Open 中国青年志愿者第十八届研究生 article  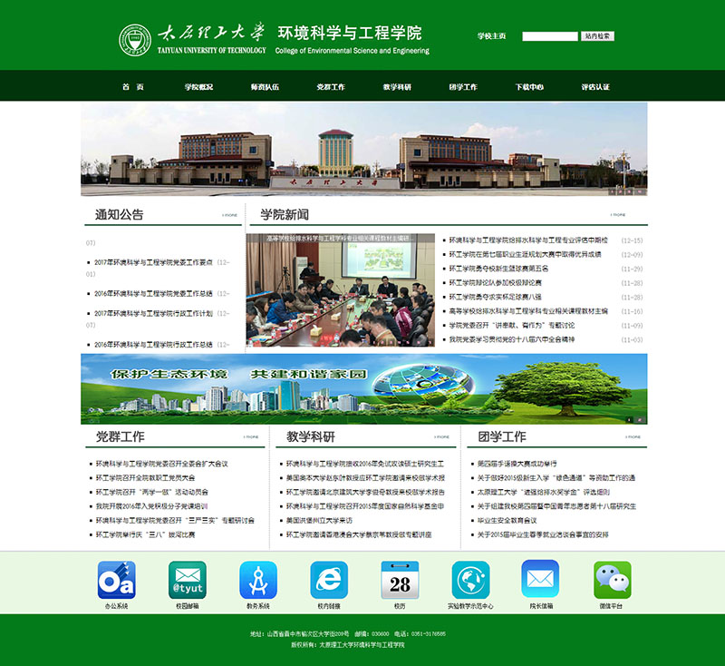(556, 506)
